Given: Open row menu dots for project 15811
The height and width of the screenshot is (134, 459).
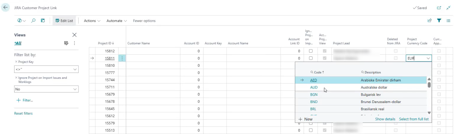Looking at the screenshot, I should click(122, 58).
